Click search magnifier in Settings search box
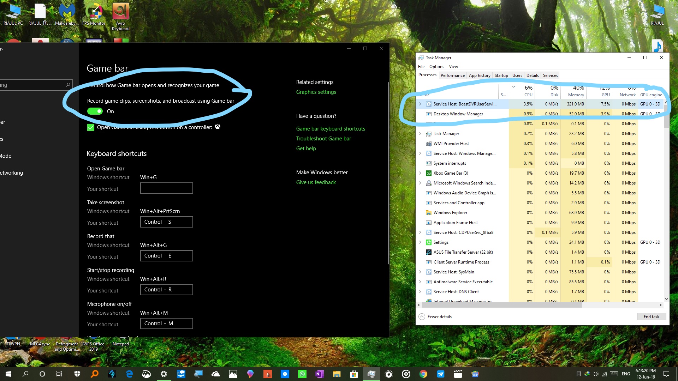The width and height of the screenshot is (678, 381). point(68,85)
